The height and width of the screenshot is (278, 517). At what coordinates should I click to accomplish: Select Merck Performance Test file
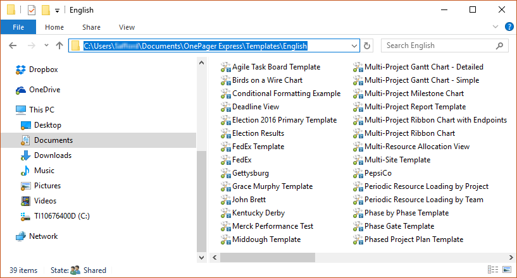(267, 226)
